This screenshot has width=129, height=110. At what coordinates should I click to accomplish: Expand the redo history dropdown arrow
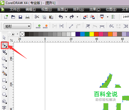pyautogui.click(x=77, y=17)
